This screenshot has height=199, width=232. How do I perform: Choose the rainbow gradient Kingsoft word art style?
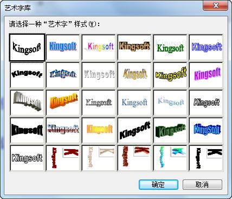pos(99,47)
